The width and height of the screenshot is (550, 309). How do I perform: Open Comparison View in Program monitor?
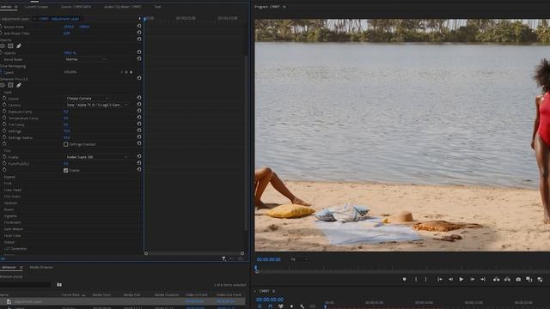pyautogui.click(x=529, y=279)
